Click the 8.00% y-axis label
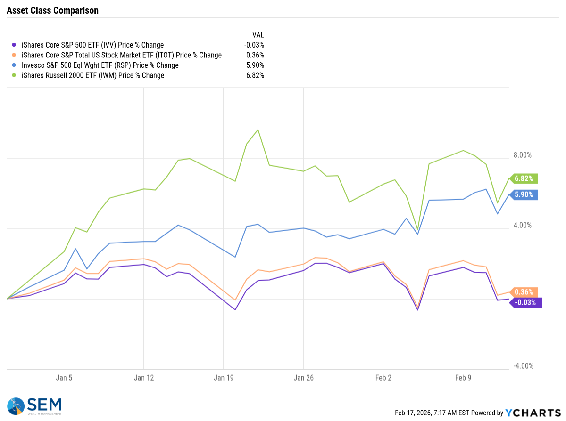Screen dimensions: 566x421 [x=523, y=155]
